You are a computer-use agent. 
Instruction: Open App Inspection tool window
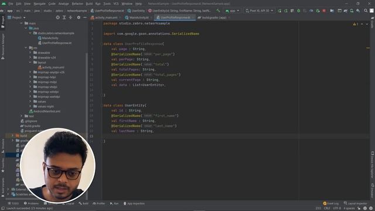coord(134,203)
